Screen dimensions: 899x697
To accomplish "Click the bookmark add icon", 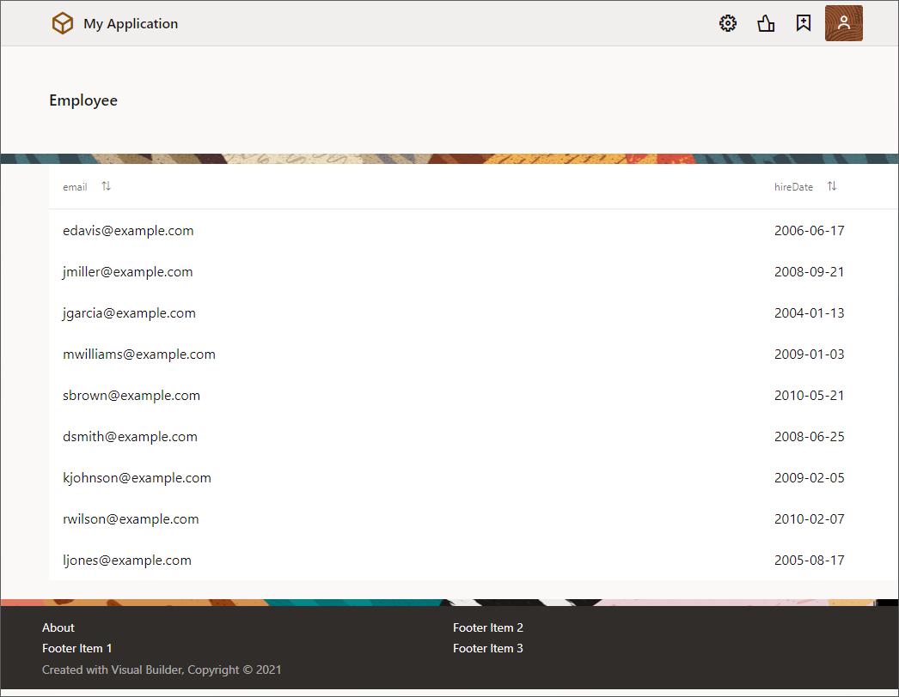I will click(804, 24).
